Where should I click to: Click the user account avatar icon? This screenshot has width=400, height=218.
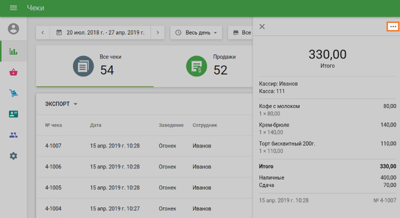(x=13, y=29)
